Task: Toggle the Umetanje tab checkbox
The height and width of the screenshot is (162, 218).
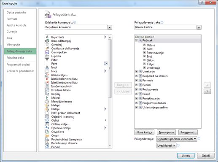Action: click(x=140, y=71)
